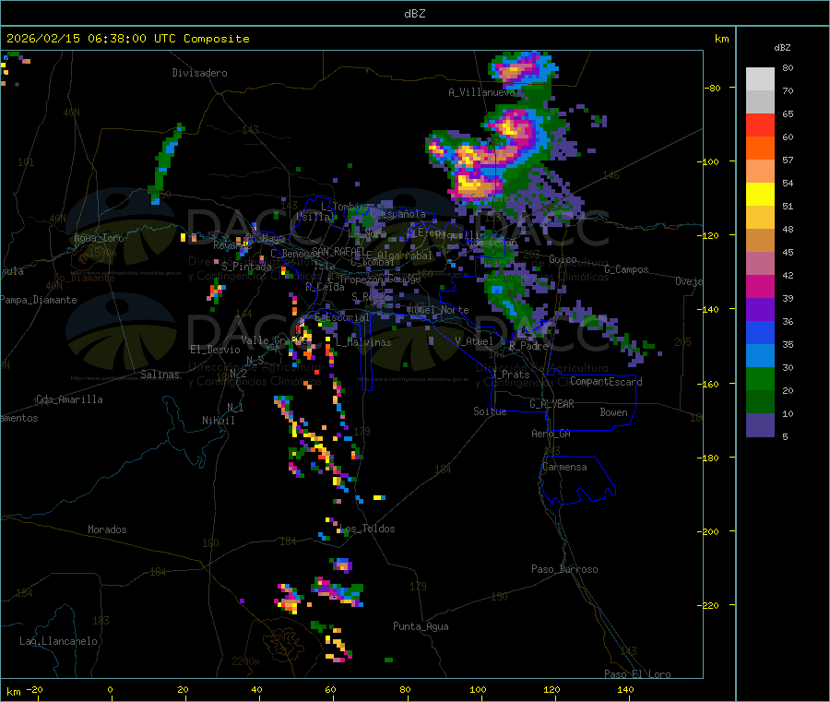Click the Salinas map label

point(160,375)
